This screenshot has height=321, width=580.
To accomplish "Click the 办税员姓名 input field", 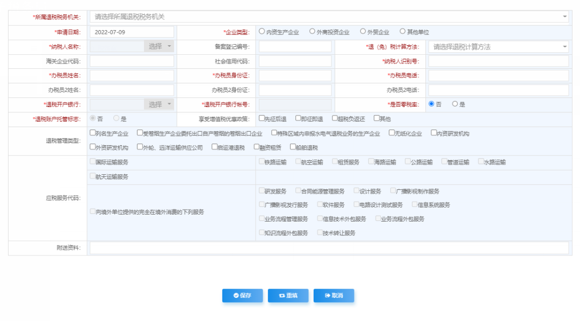I will 132,76.
